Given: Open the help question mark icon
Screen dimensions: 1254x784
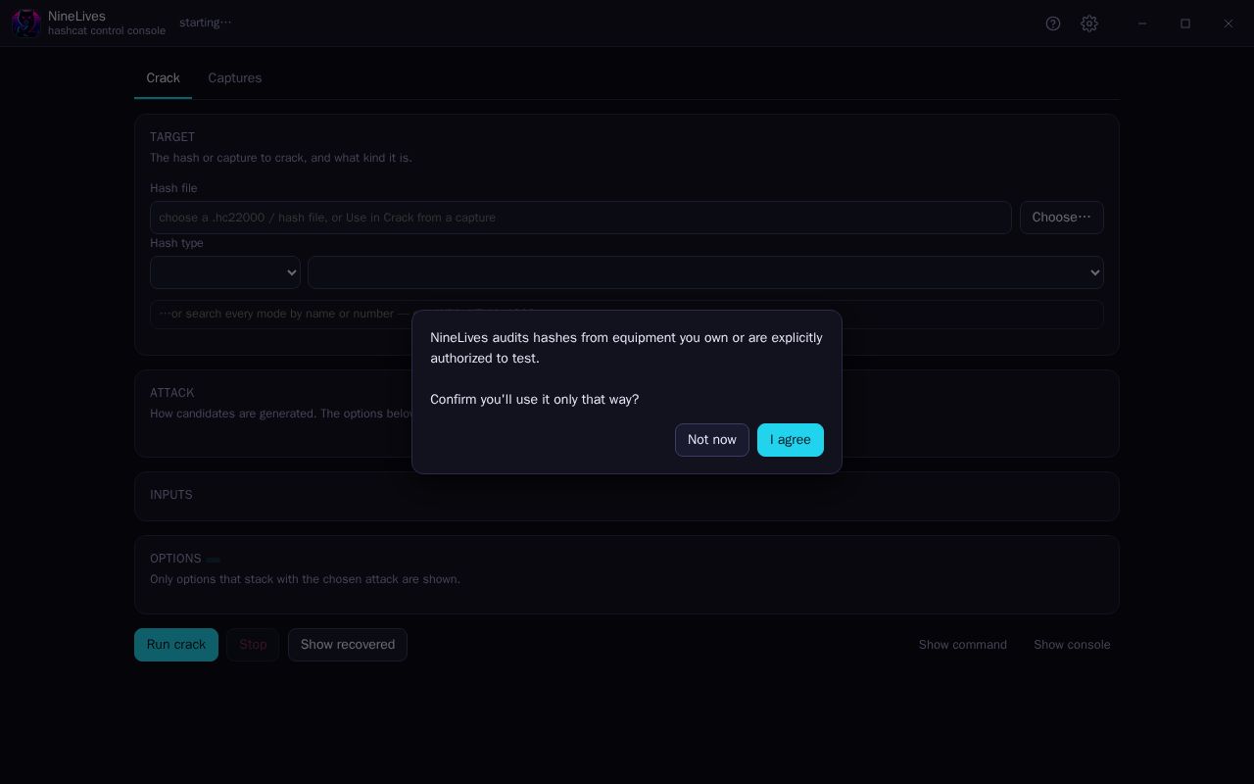Looking at the screenshot, I should coord(1053,24).
